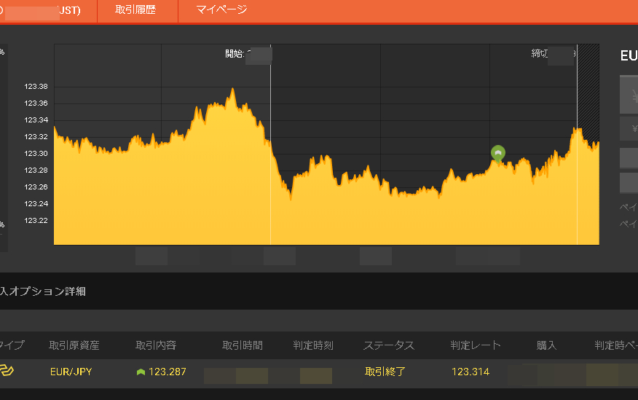The width and height of the screenshot is (638, 400).
Task: Click green up arrow beside 123.287
Action: click(x=141, y=372)
